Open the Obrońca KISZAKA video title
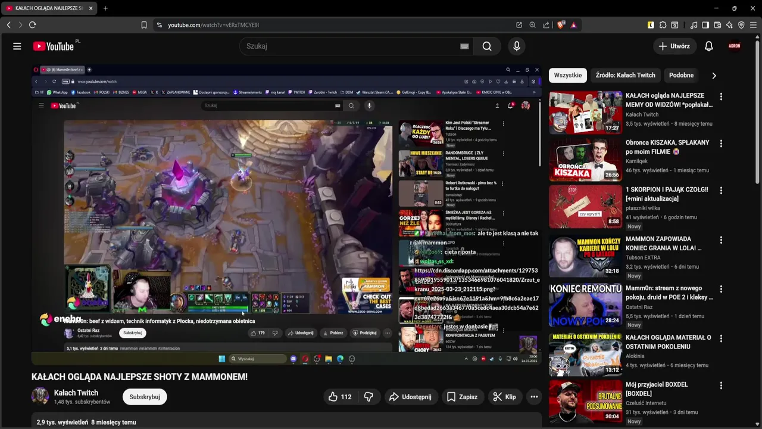The height and width of the screenshot is (429, 762). tap(668, 147)
